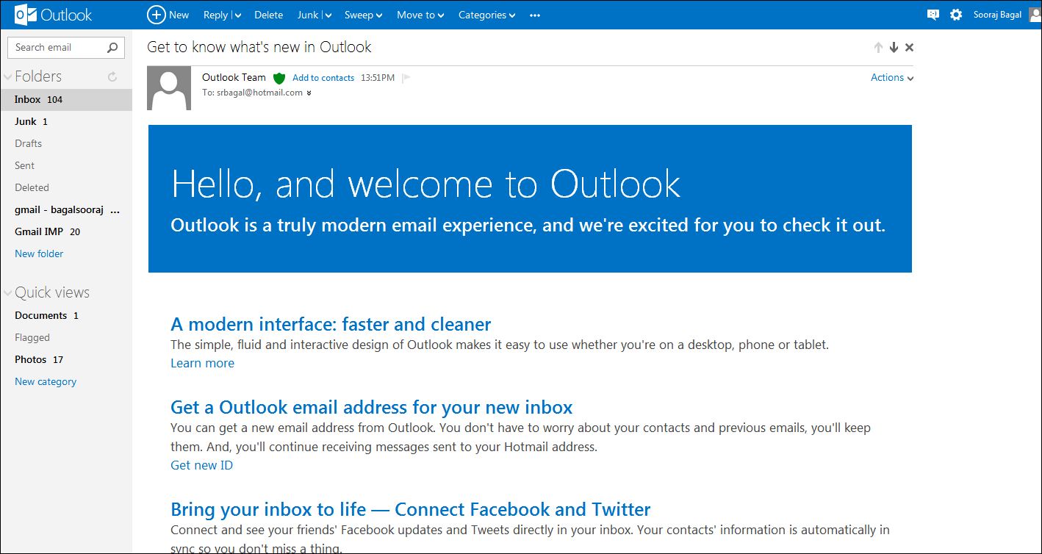This screenshot has height=554, width=1042.
Task: Go to previous message with the up arrow
Action: 878,48
